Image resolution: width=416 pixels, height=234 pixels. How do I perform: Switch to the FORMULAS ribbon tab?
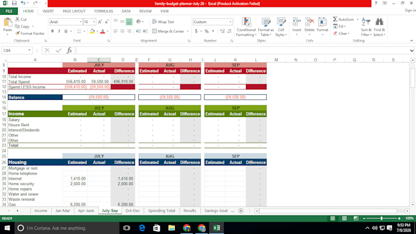103,11
